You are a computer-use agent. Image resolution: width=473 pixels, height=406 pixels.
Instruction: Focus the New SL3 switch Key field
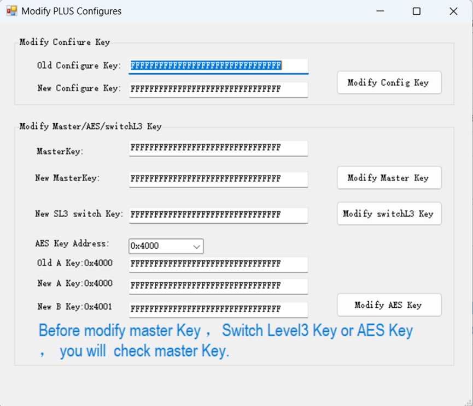218,215
